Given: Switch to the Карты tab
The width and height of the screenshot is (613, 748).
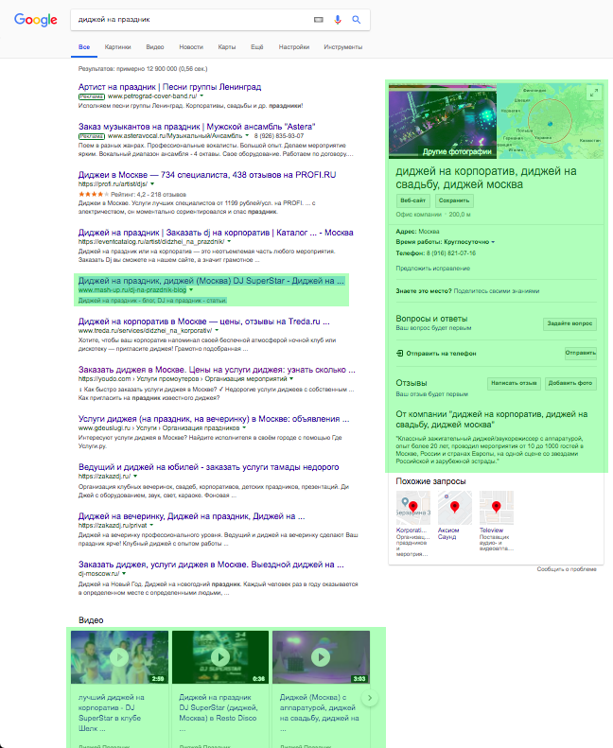Looking at the screenshot, I should click(226, 46).
